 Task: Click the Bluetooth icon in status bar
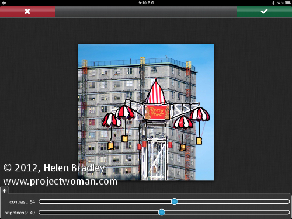click(x=273, y=3)
